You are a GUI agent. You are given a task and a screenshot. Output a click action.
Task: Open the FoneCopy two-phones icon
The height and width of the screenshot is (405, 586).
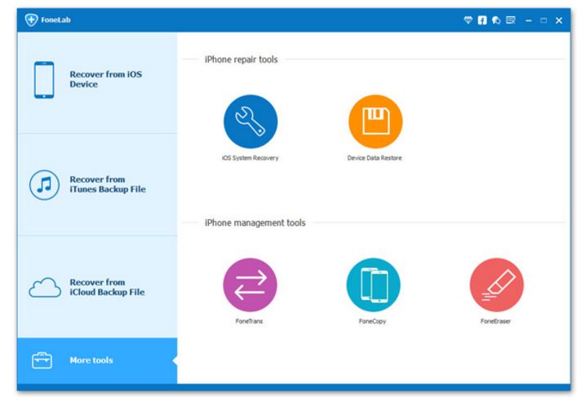[x=373, y=285]
